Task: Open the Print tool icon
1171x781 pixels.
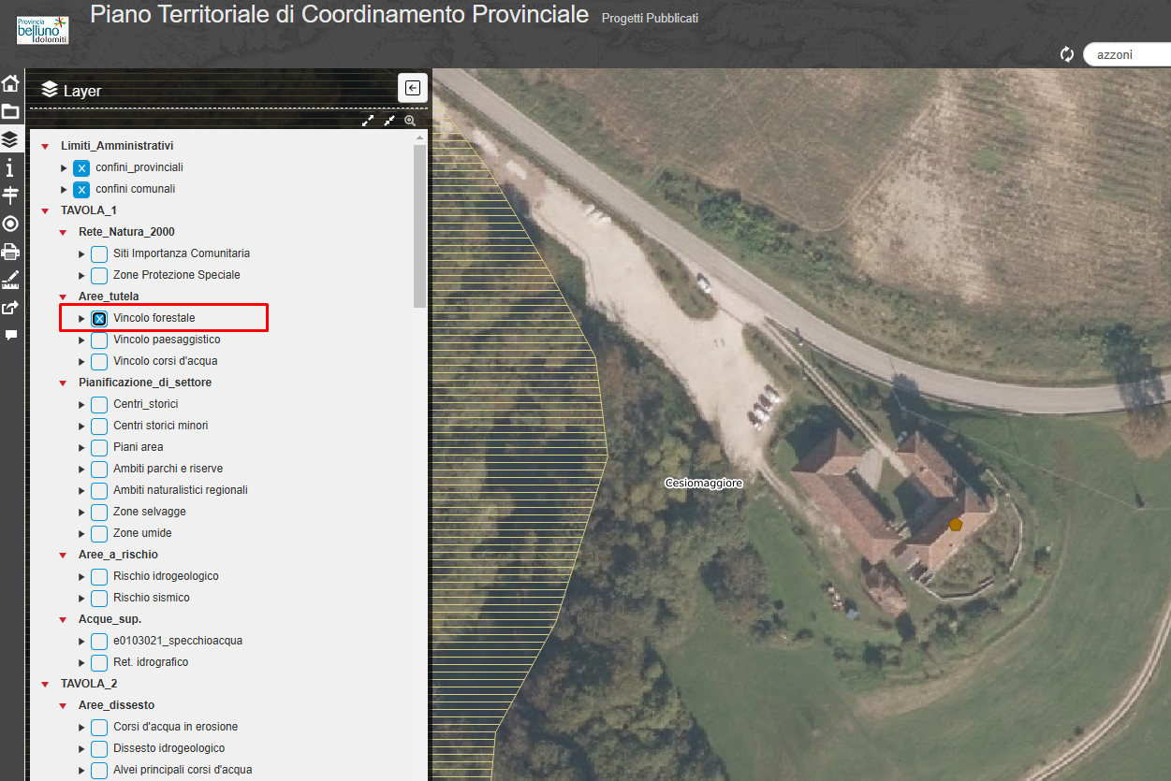Action: [x=10, y=251]
